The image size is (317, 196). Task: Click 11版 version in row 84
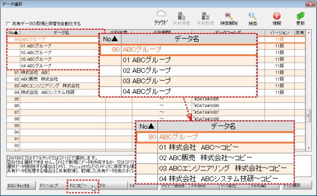[279, 92]
